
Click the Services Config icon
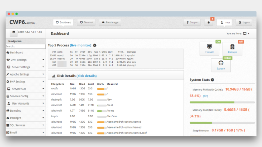8,96
